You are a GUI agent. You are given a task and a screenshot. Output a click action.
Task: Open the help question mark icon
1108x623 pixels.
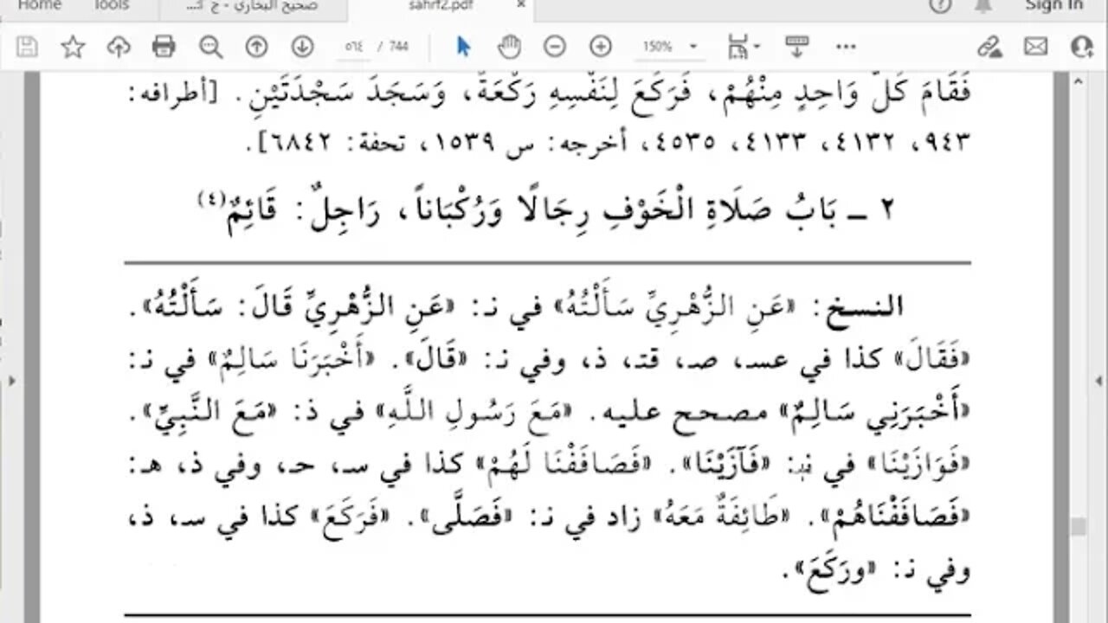[x=942, y=5]
